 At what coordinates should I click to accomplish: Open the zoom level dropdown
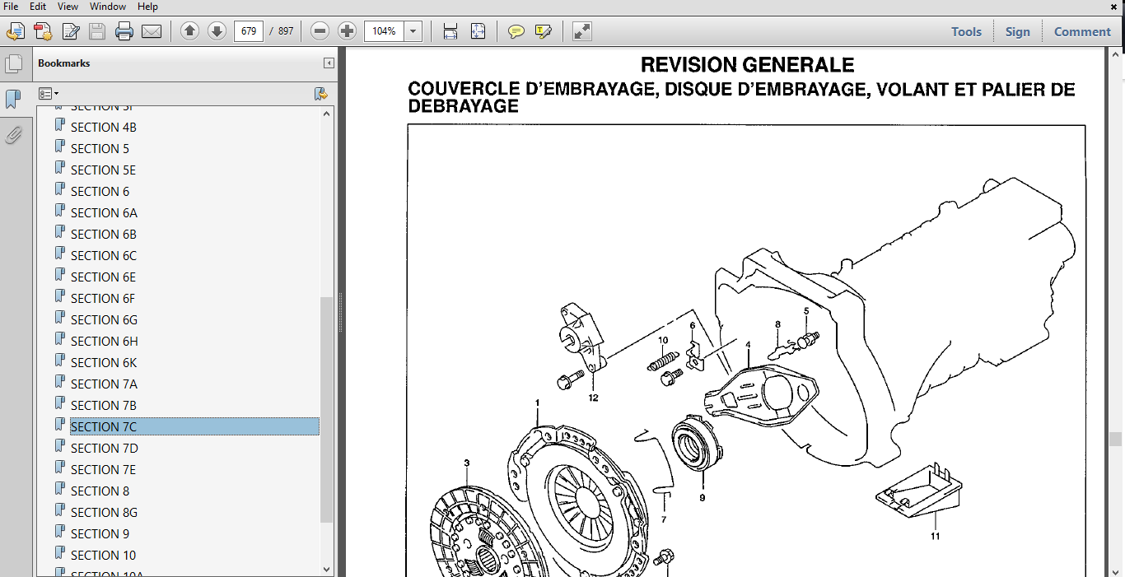click(x=411, y=31)
